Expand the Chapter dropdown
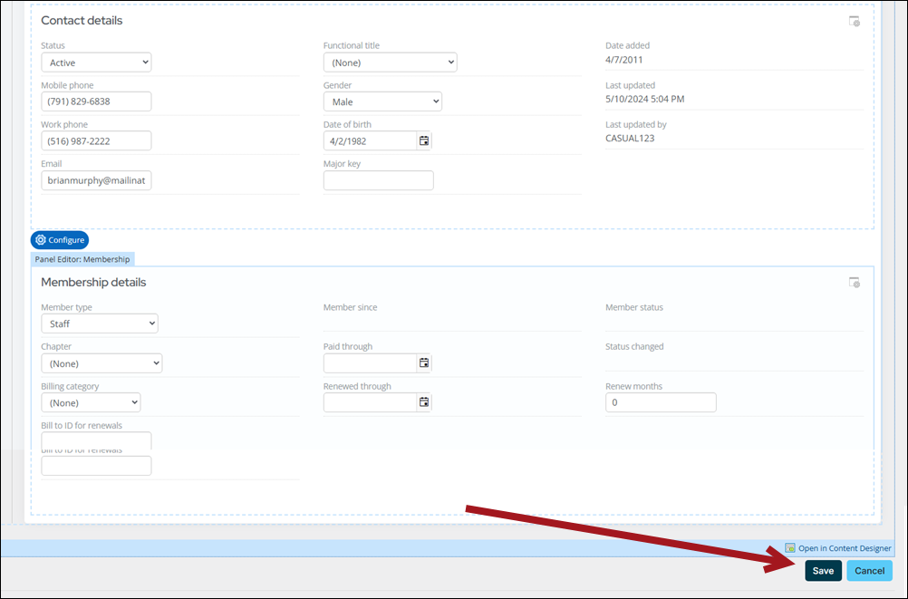 (101, 363)
